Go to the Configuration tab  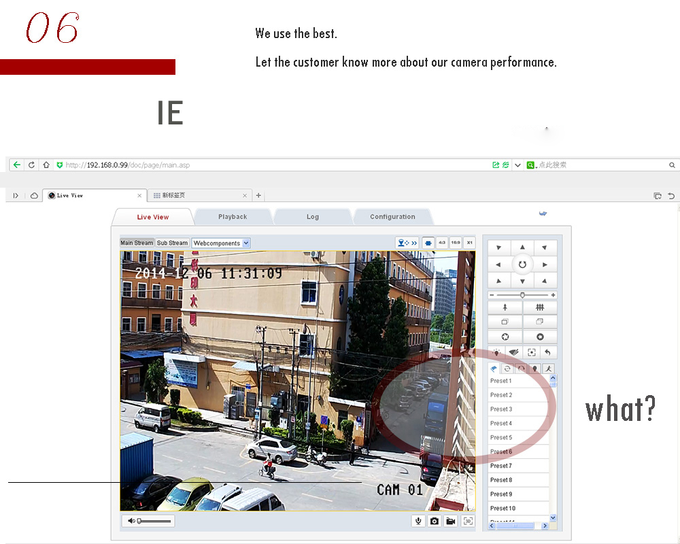pyautogui.click(x=392, y=217)
